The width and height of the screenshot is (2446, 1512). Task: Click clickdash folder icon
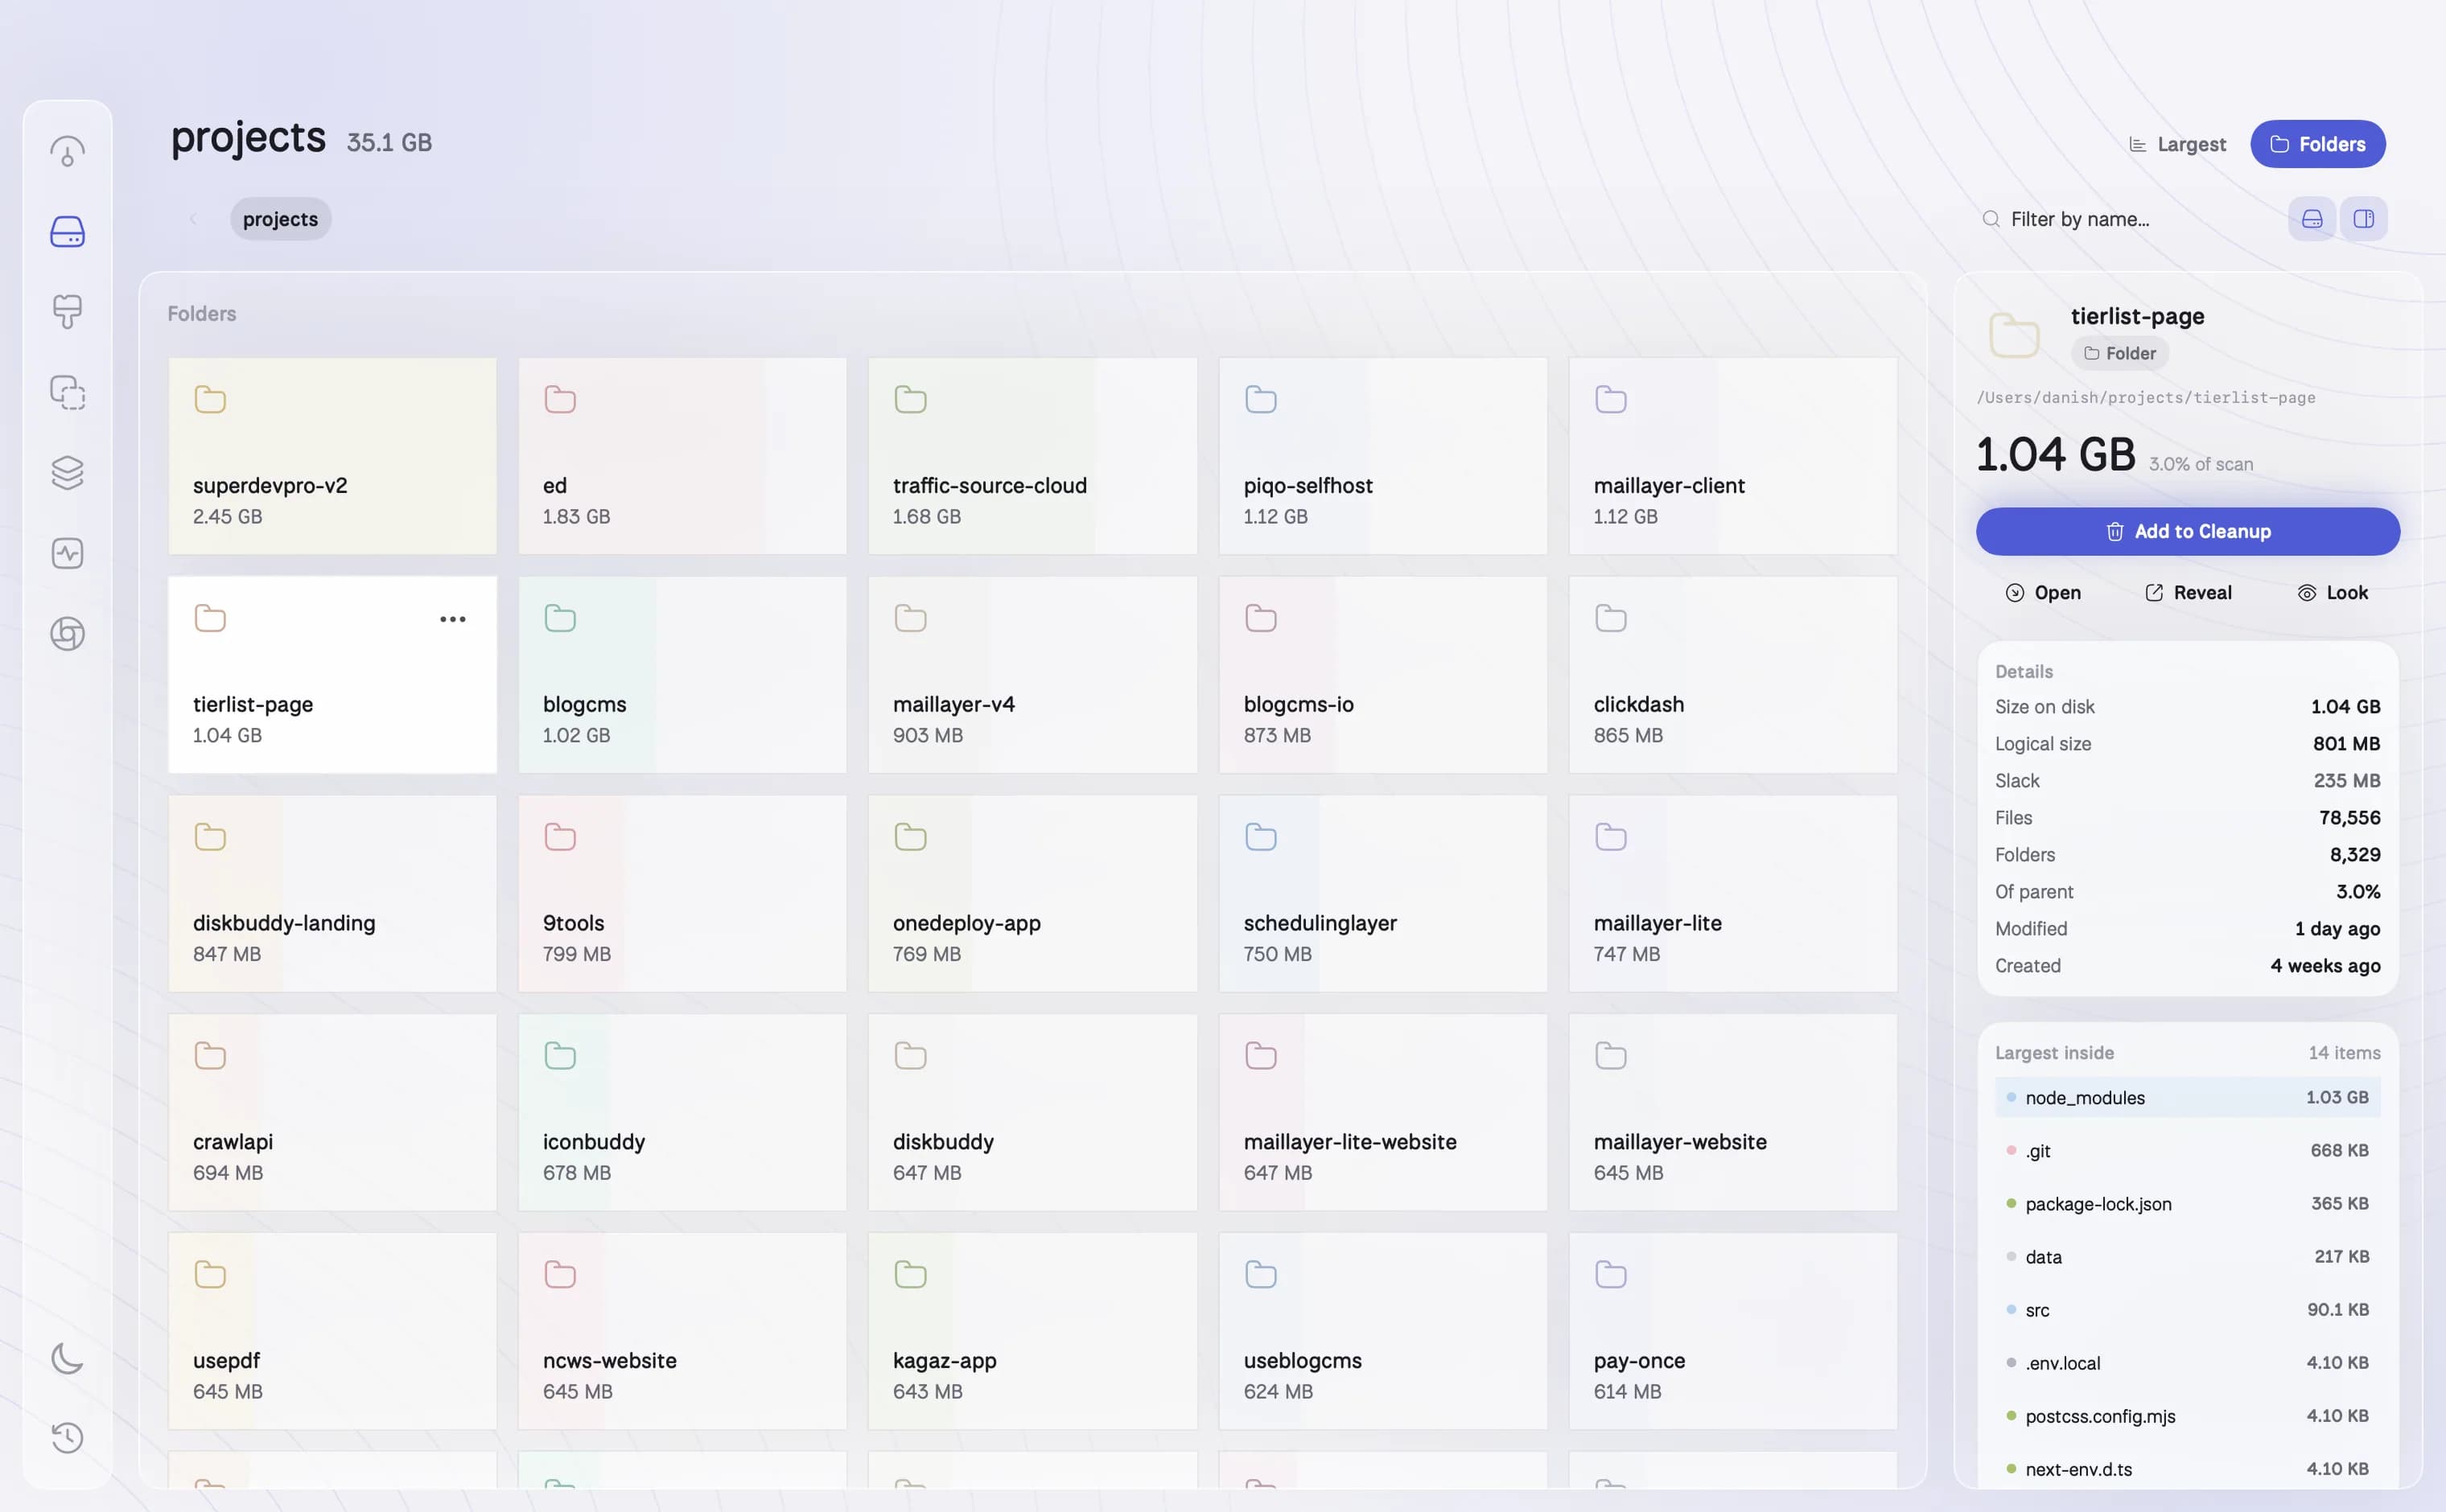pyautogui.click(x=1611, y=618)
